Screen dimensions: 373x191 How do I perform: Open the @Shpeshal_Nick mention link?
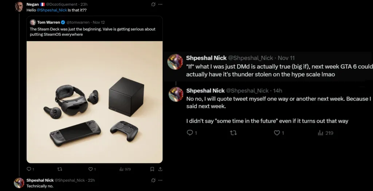pyautogui.click(x=51, y=10)
